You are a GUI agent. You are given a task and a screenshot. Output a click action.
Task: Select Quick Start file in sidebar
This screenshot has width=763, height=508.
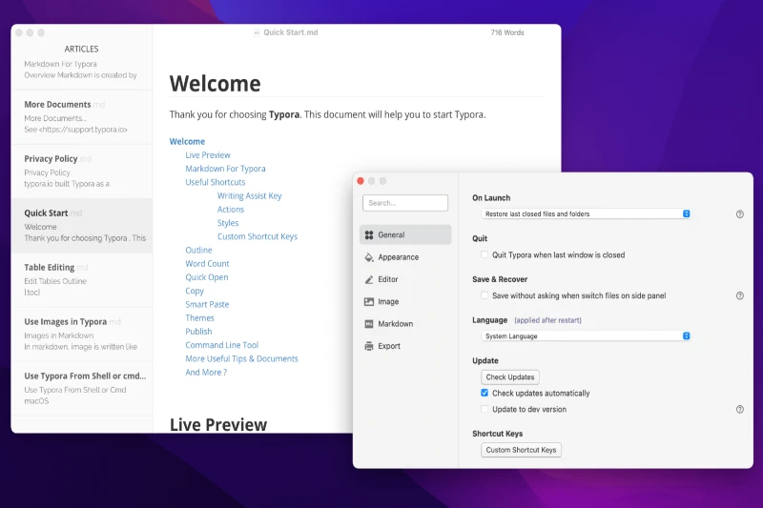coord(82,226)
